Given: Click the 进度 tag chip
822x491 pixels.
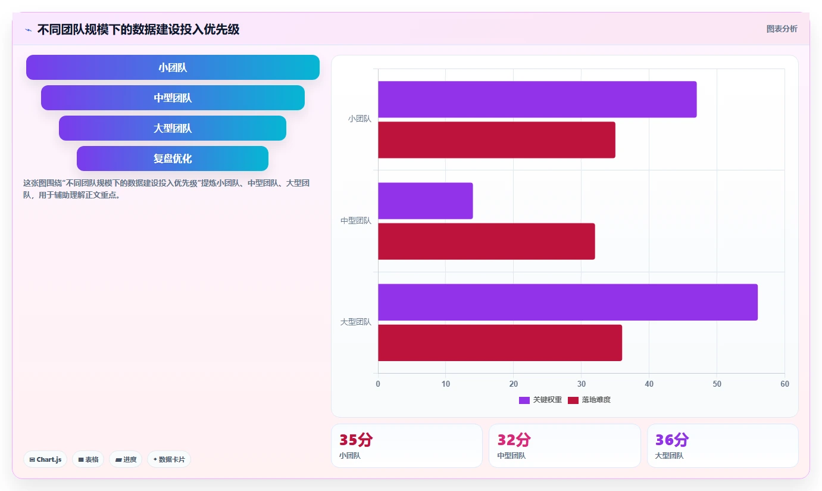Looking at the screenshot, I should [x=126, y=459].
